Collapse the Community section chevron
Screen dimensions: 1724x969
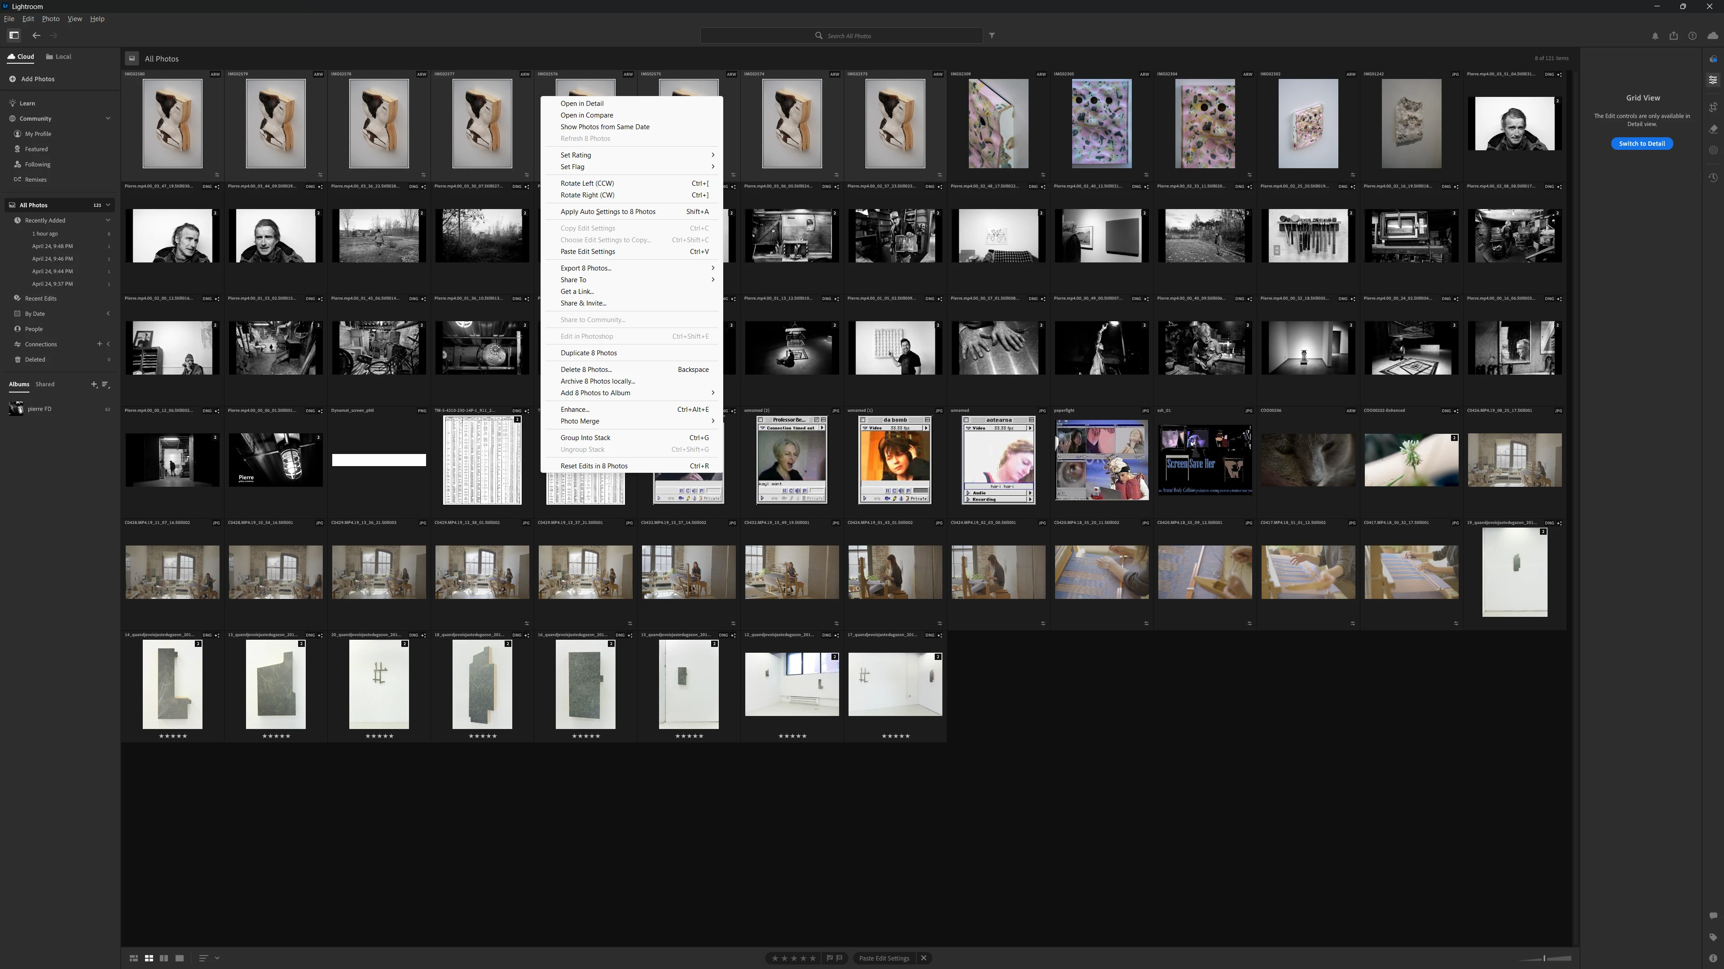(108, 118)
